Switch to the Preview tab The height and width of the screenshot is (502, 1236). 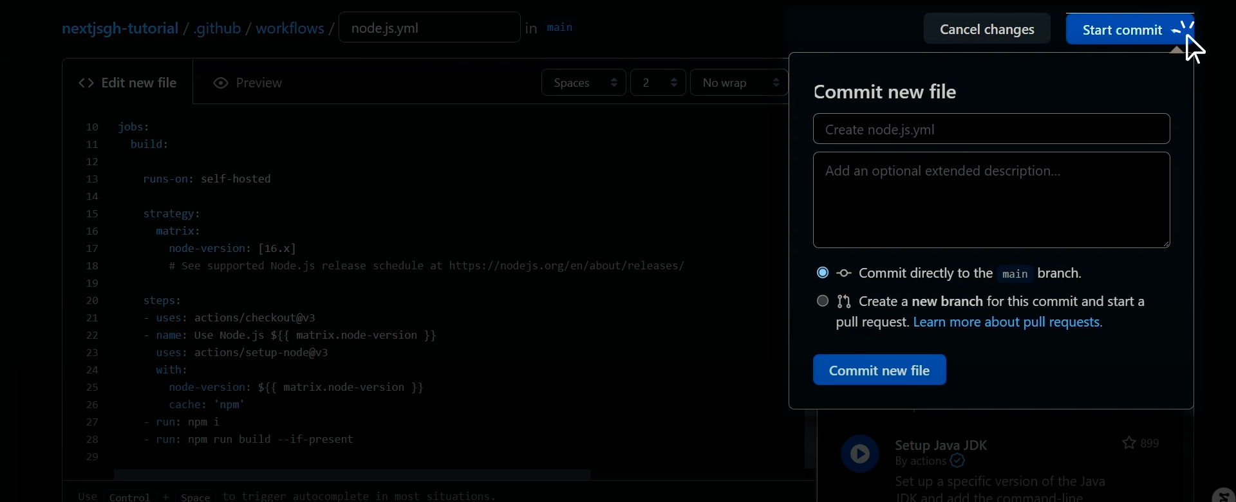(x=248, y=83)
